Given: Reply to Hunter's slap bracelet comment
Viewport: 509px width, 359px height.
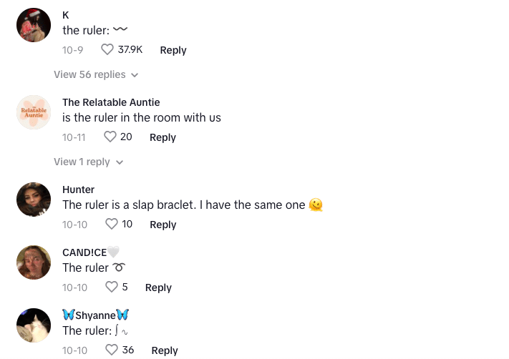Looking at the screenshot, I should 163,225.
